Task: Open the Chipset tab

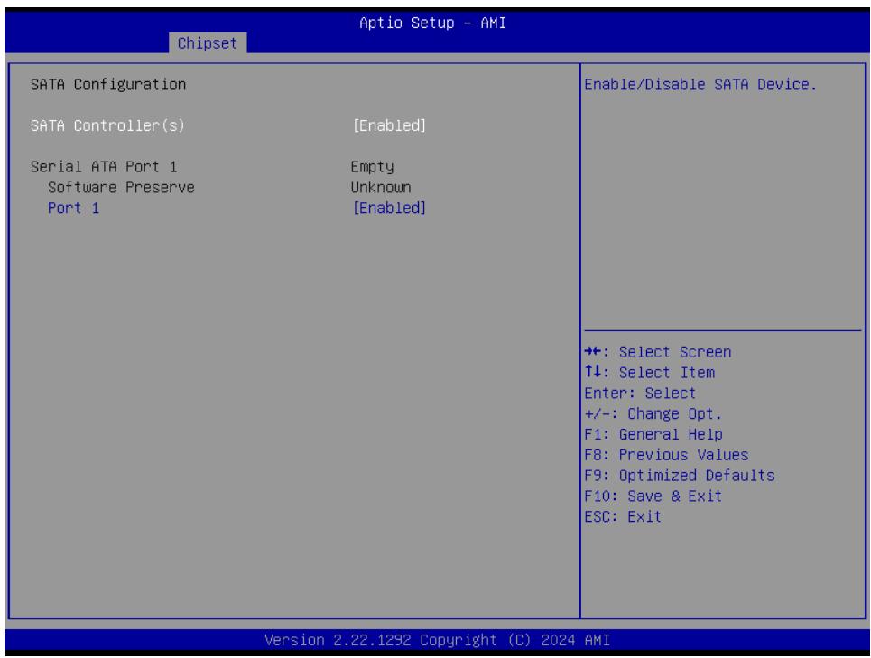Action: [x=208, y=42]
